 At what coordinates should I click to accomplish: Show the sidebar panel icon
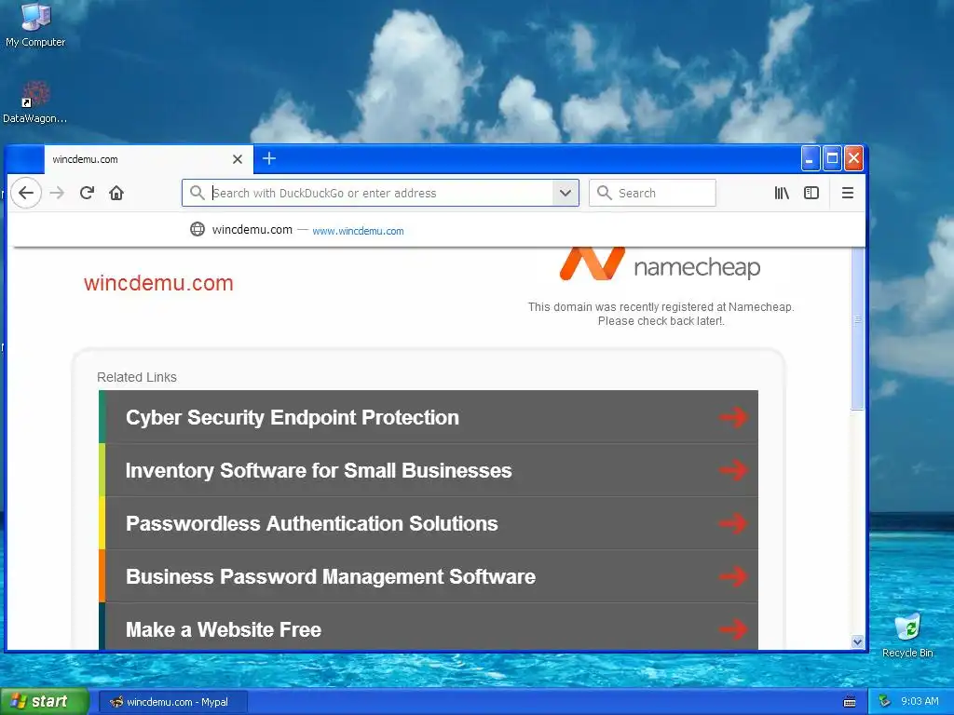click(x=811, y=193)
